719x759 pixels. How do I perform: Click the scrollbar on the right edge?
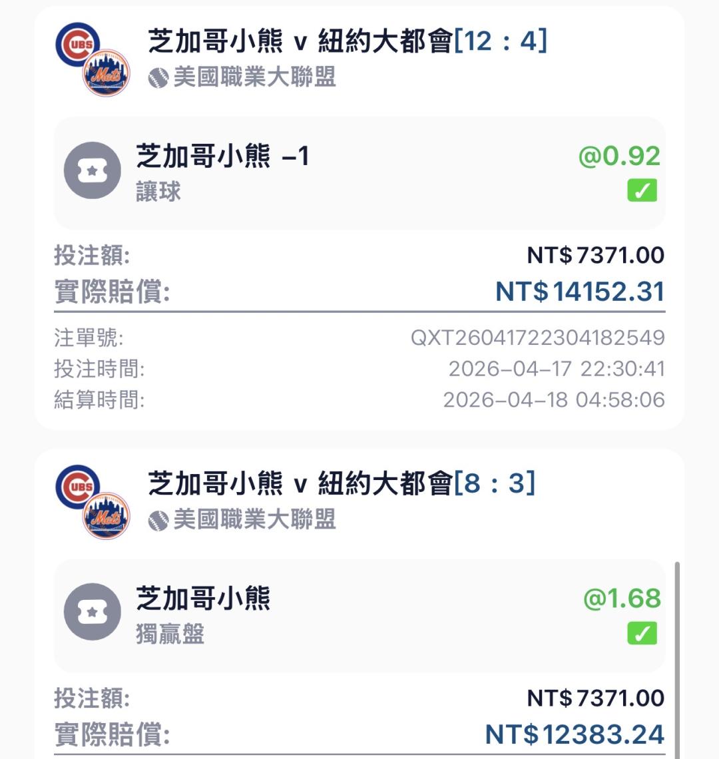tap(678, 659)
